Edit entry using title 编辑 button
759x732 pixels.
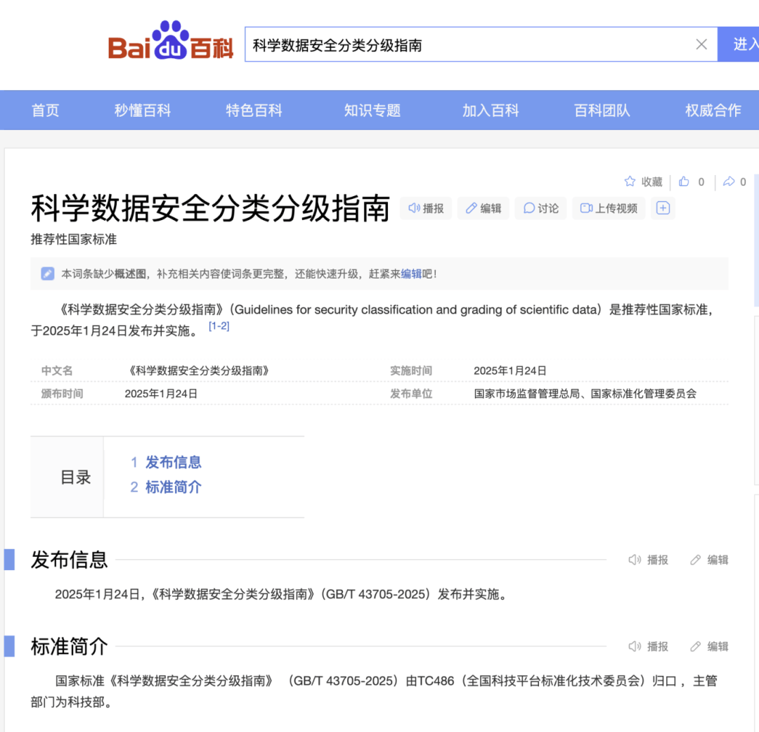(x=484, y=208)
